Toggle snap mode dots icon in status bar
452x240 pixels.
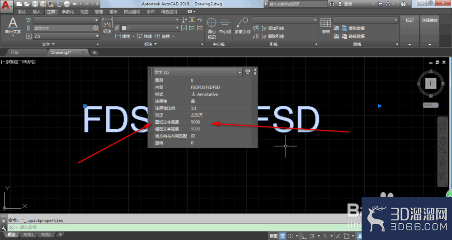click(x=291, y=236)
